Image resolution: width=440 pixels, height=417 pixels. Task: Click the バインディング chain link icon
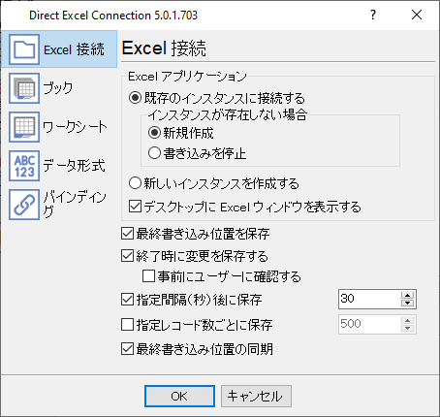[x=24, y=205]
